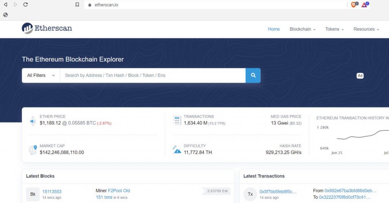Click the $1,189.12 ether price value

click(50, 123)
